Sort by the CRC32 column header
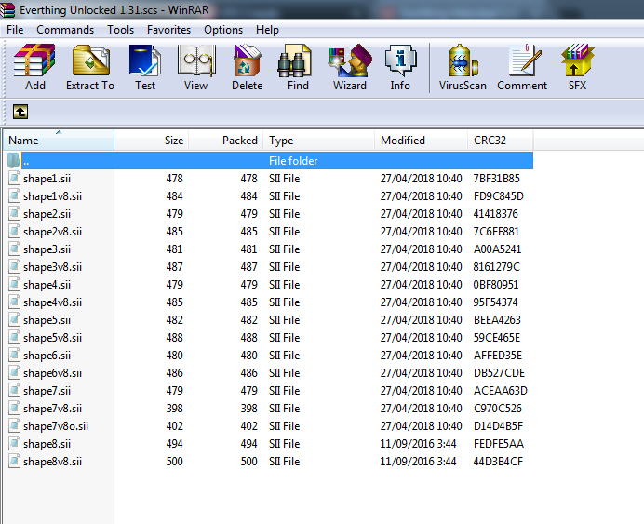This screenshot has height=524, width=644. pos(501,140)
